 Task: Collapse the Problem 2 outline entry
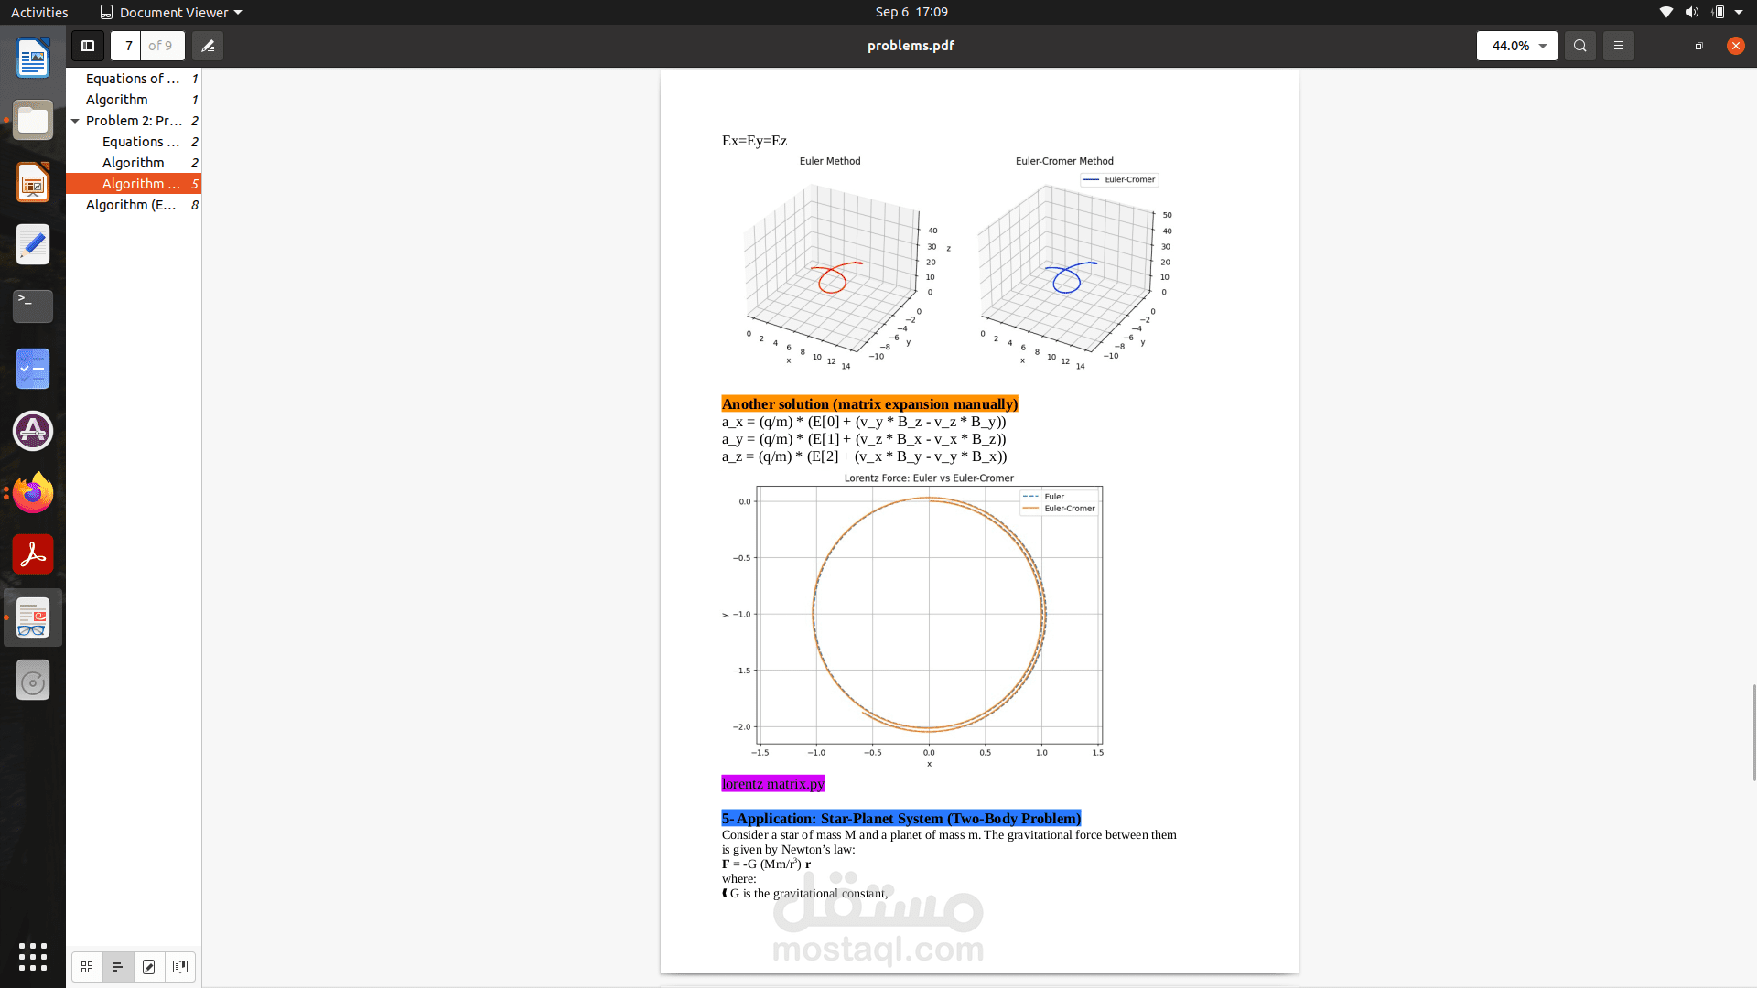pos(75,121)
